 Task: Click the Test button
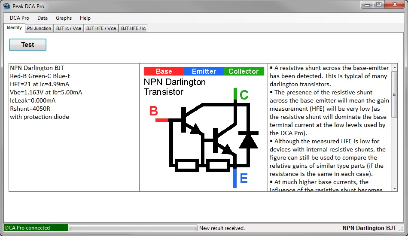click(27, 45)
